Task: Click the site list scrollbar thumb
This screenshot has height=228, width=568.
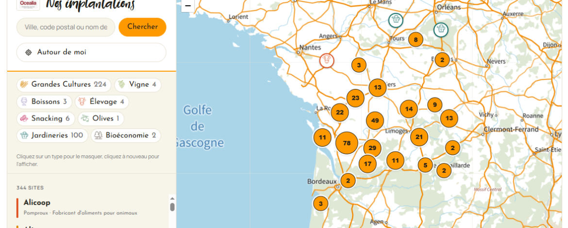Action: 172,207
